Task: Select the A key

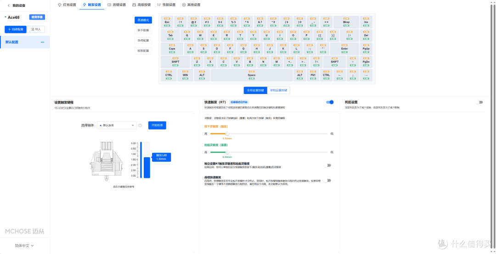Action: tap(191, 49)
